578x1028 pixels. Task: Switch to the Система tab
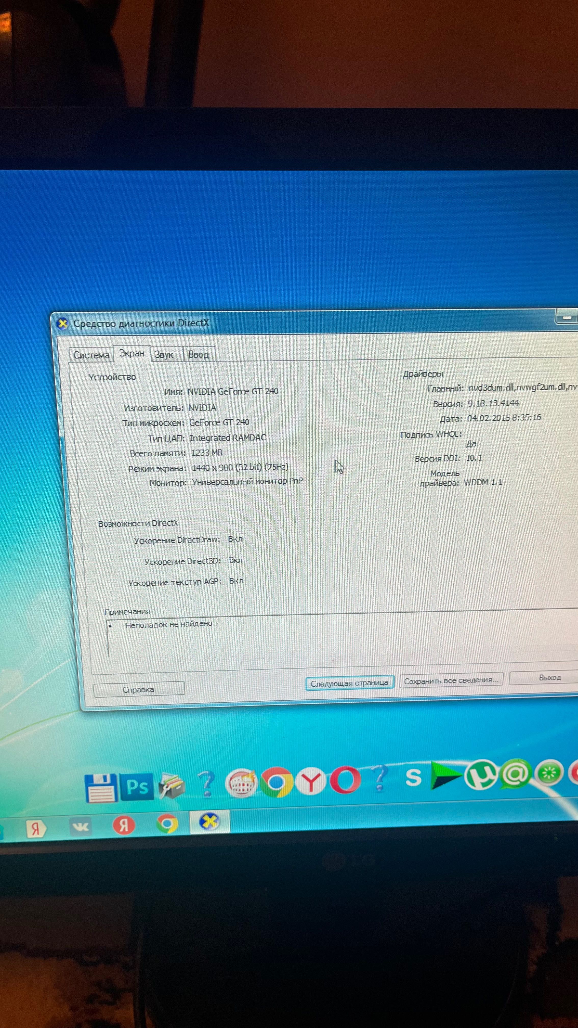(91, 355)
